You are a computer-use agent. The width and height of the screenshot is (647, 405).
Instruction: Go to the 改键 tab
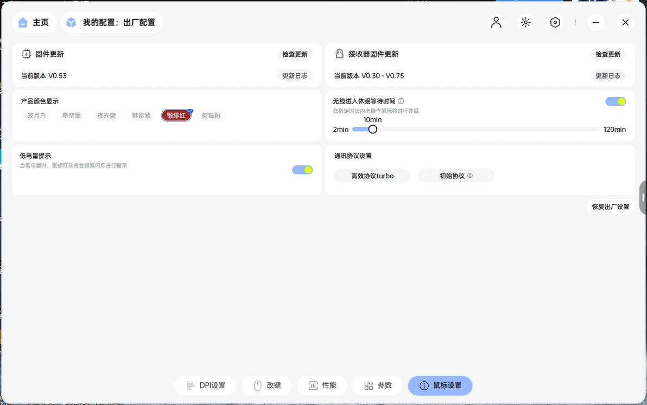(267, 385)
